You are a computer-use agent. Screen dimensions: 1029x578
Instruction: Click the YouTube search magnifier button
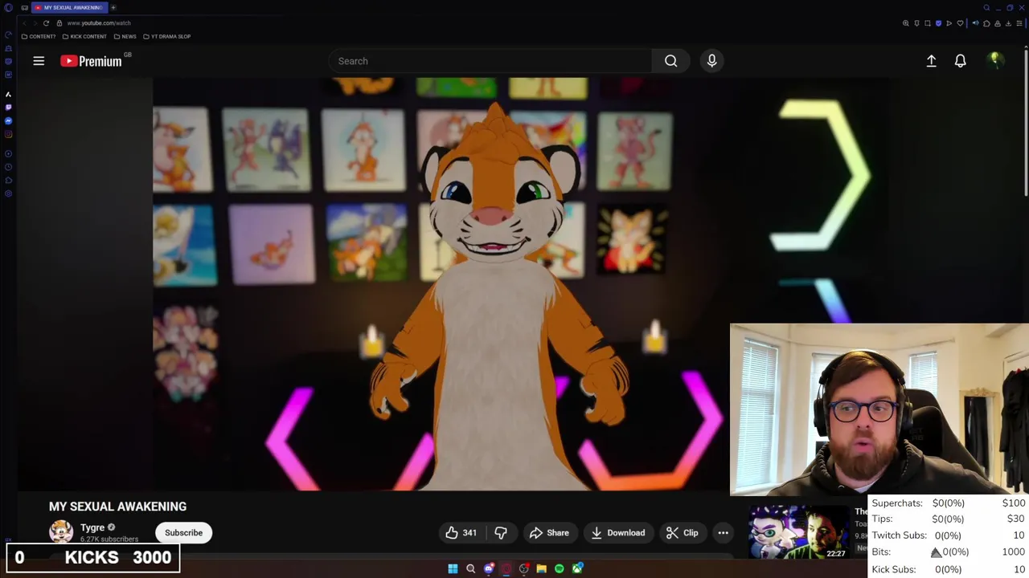(671, 61)
